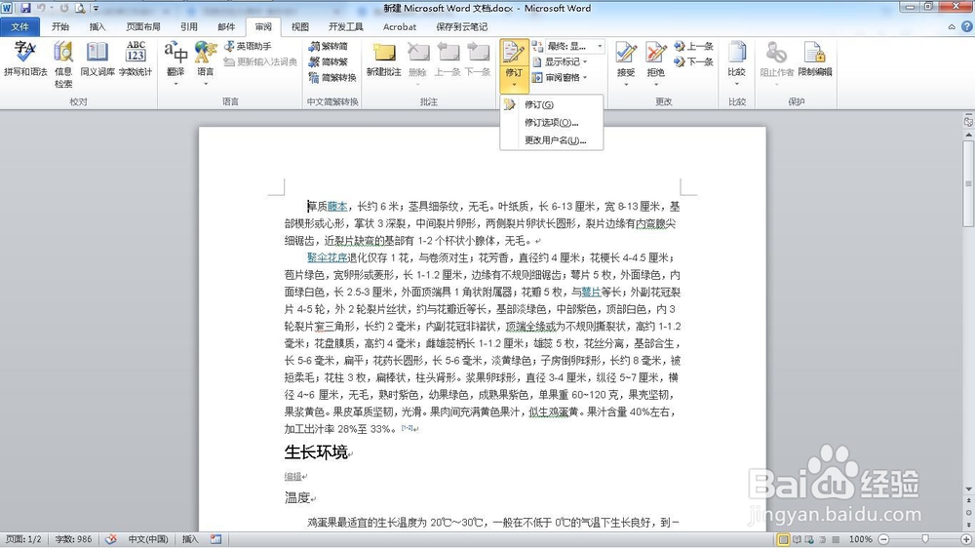Viewport: 975px width, 548px height.
Task: Zoom out with the minus button
Action: click(x=883, y=539)
